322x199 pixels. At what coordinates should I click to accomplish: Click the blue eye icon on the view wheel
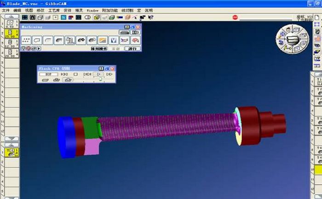pyautogui.click(x=281, y=43)
